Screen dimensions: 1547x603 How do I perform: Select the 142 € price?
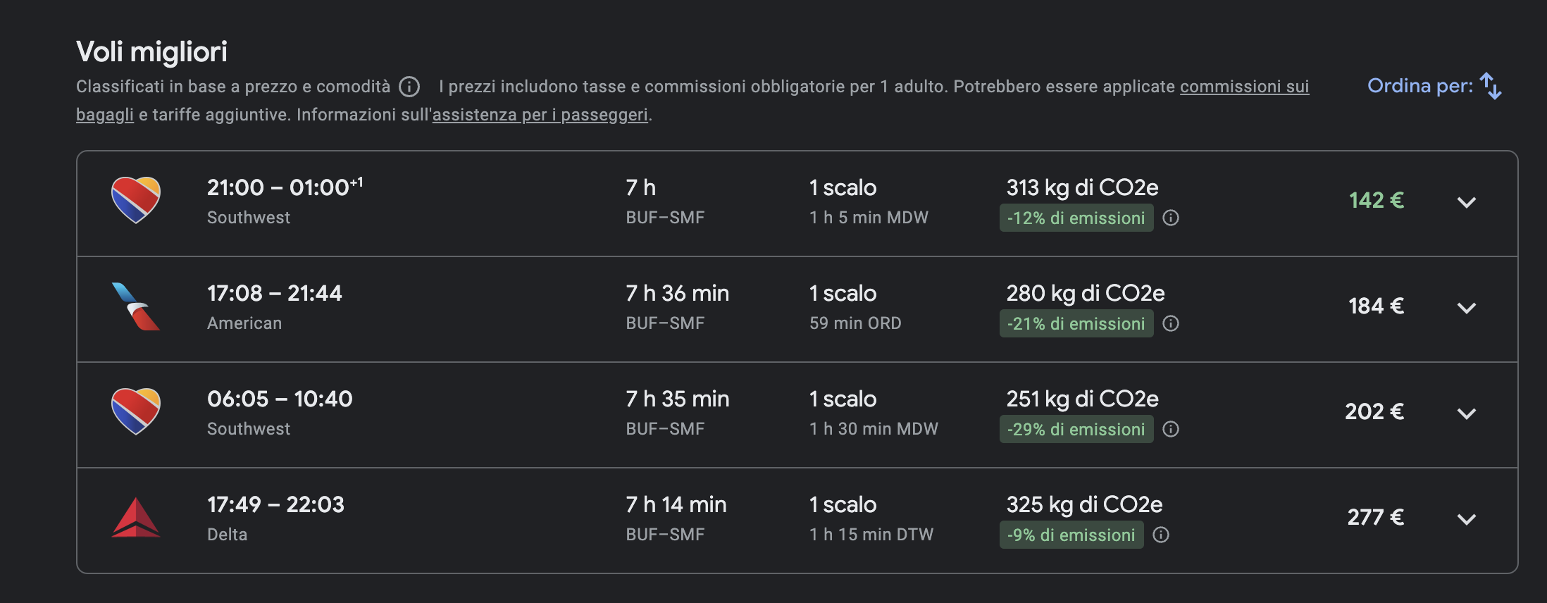(1377, 201)
